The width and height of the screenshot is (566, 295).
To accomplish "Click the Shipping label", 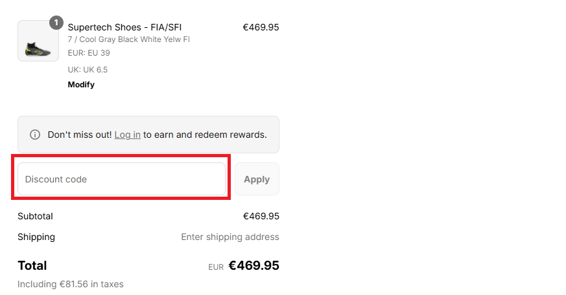I will pos(36,237).
